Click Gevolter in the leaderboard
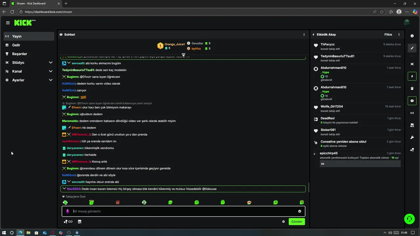 (x=198, y=43)
